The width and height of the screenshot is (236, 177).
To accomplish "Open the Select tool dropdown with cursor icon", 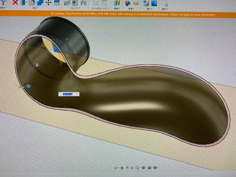I will 165,5.
